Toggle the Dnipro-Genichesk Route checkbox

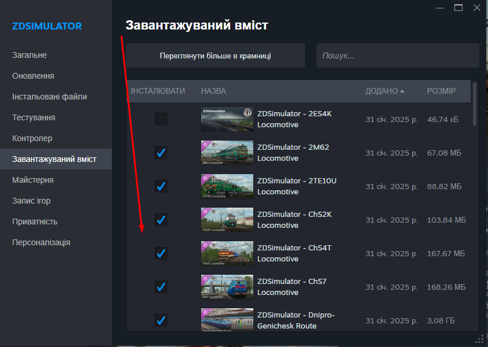(x=161, y=320)
